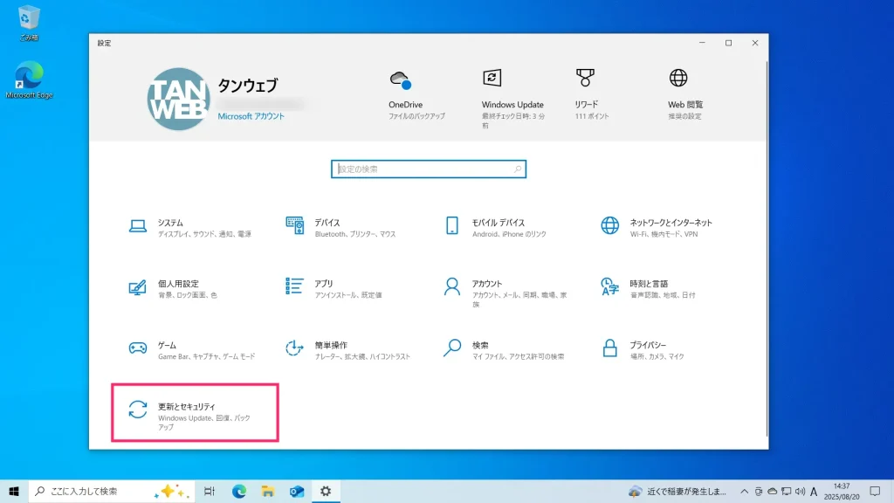Open the ゲーム settings category
894x503 pixels.
tap(191, 350)
